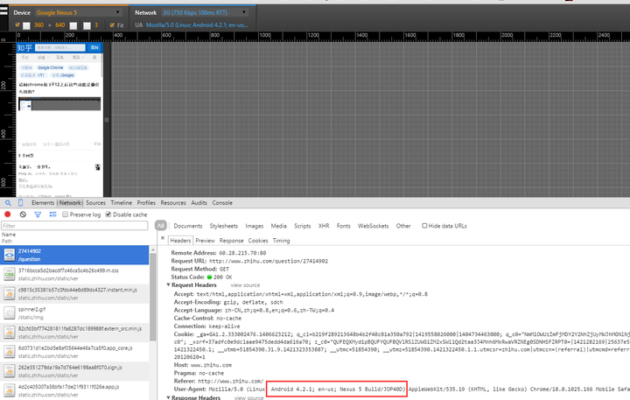Select the spinner2.gif request row

click(74, 312)
